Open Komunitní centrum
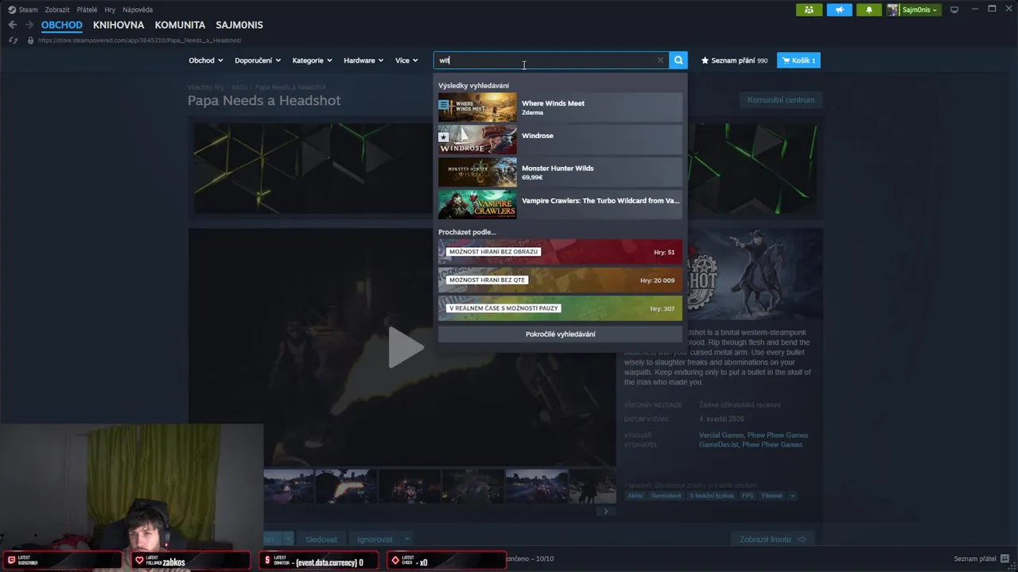Viewport: 1018px width, 572px height. pos(780,100)
